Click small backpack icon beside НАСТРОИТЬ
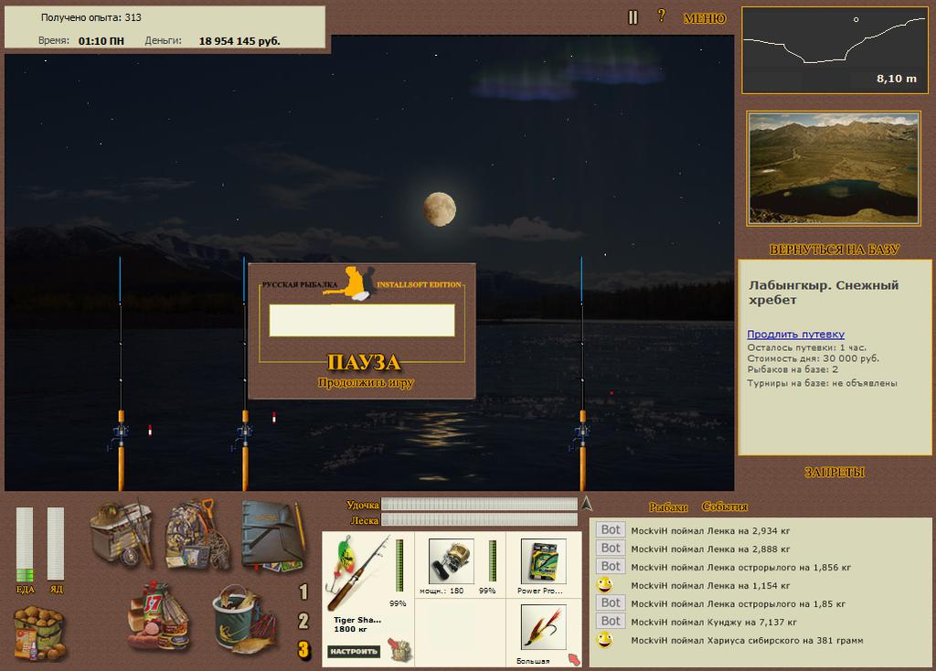Viewport: 936px width, 671px height. tap(399, 649)
